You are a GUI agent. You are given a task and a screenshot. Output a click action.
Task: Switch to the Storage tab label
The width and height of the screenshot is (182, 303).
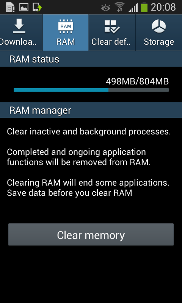coord(159,42)
